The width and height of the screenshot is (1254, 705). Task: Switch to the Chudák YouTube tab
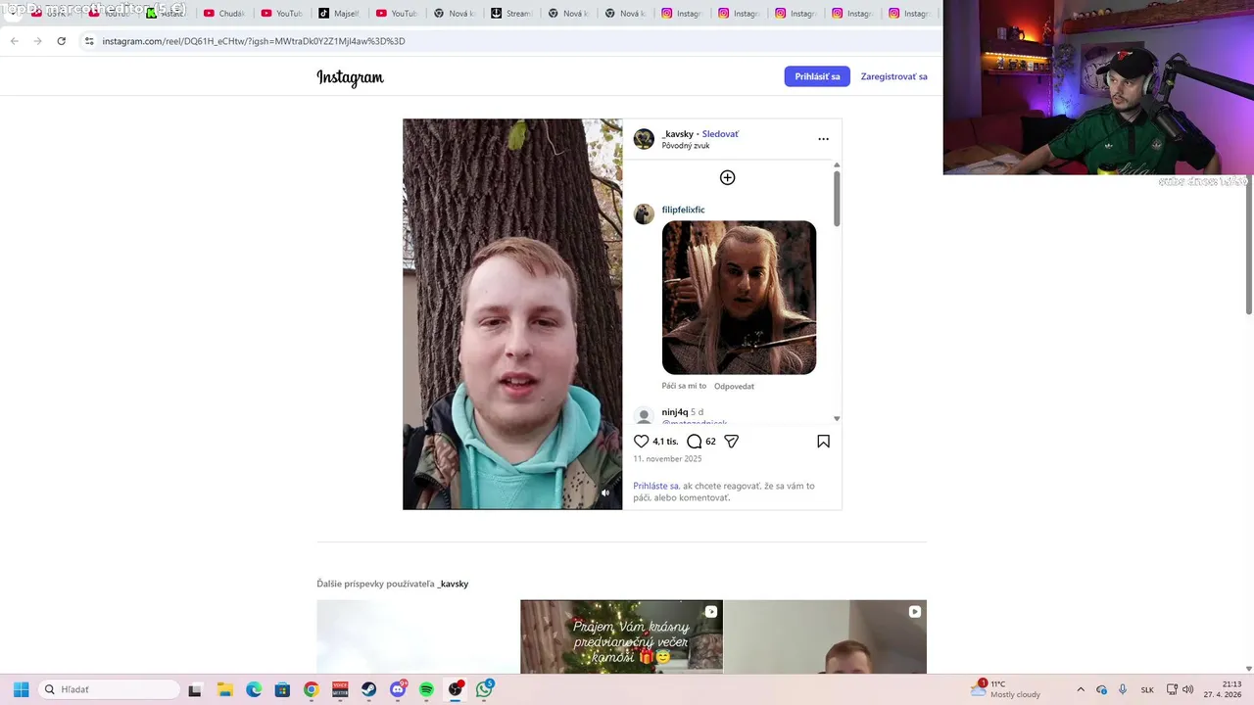[x=224, y=14]
